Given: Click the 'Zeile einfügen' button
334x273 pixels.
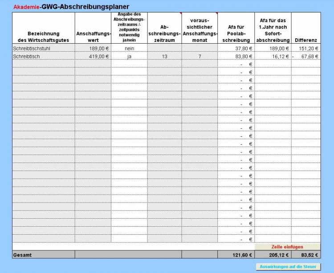Looking at the screenshot, I should pos(287,247).
